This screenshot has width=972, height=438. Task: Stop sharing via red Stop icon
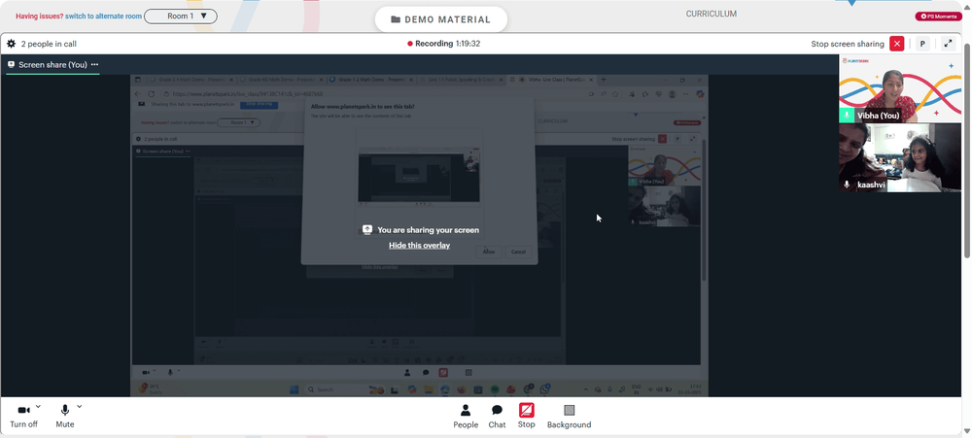point(526,410)
